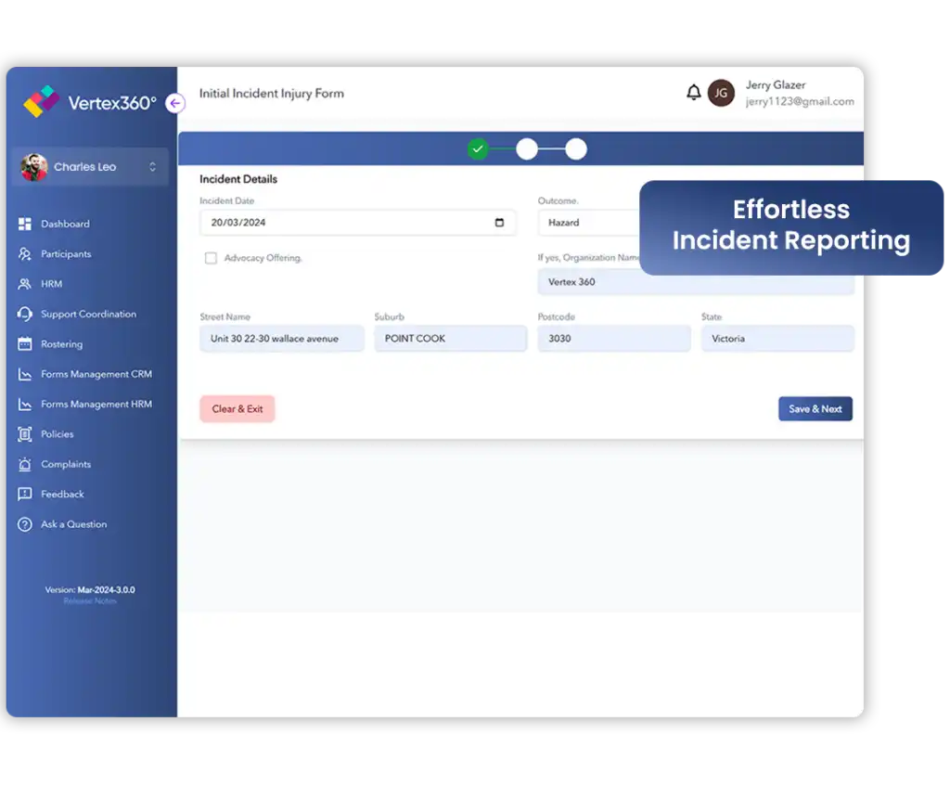Click the Rostering calendar icon

point(25,344)
